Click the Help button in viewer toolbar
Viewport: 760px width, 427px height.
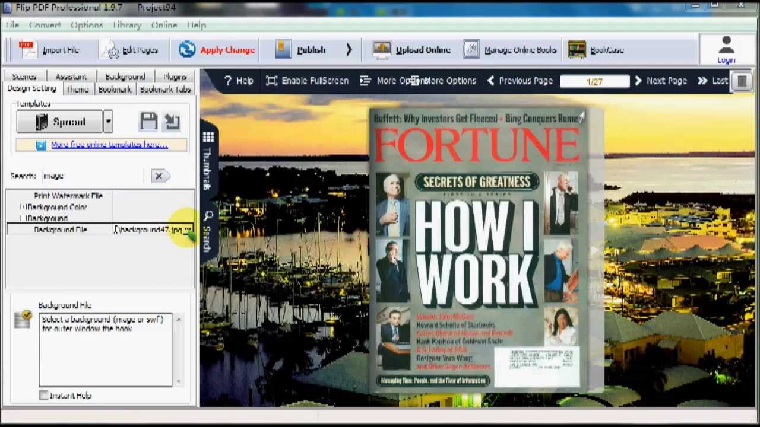tap(238, 81)
